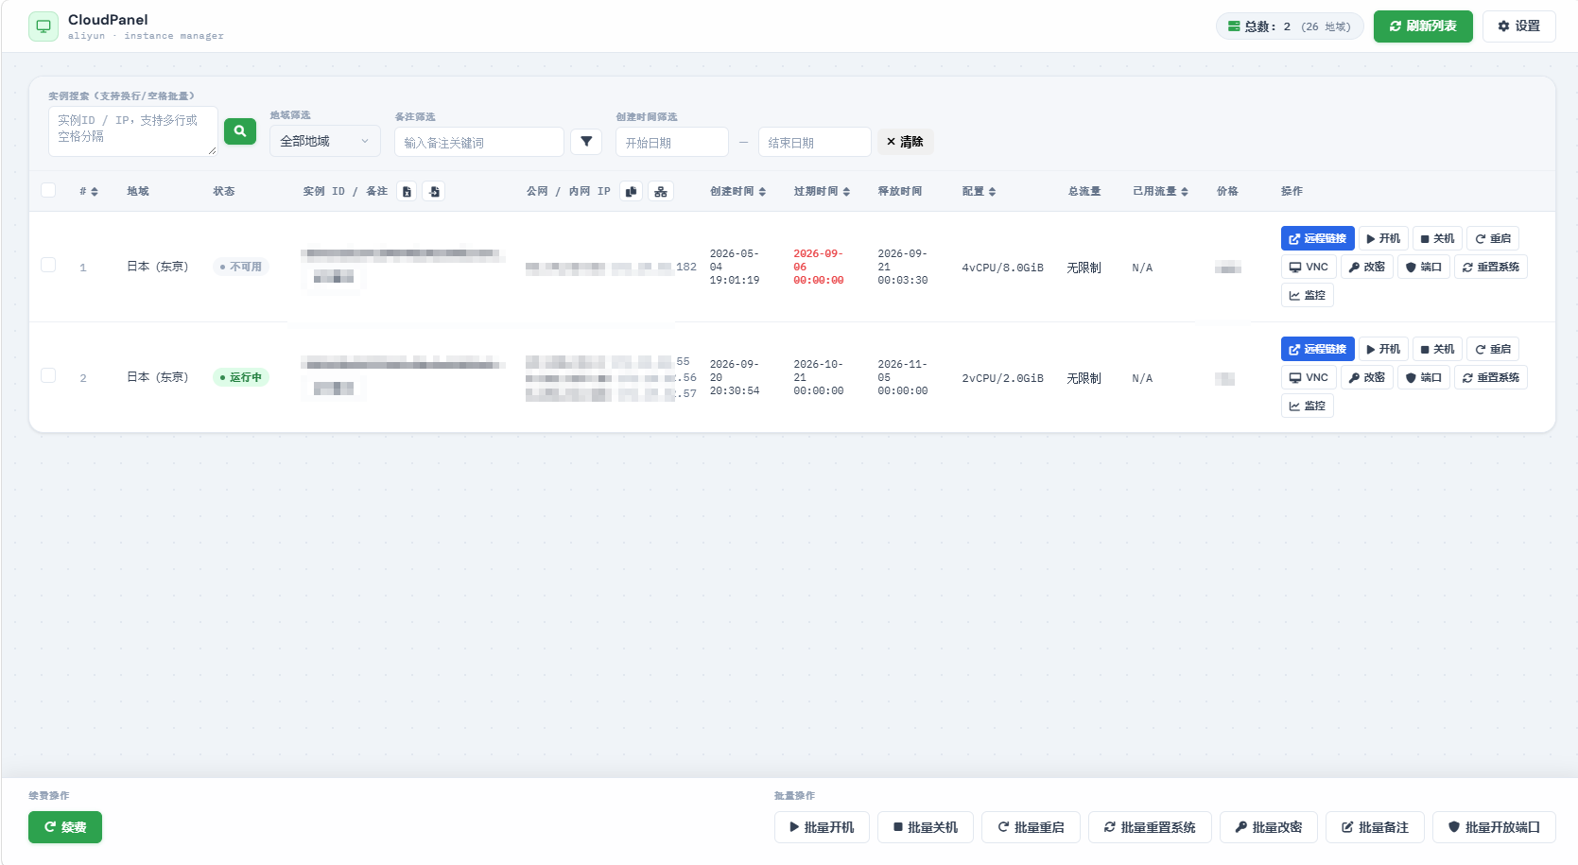Viewport: 1578px width, 865px height.
Task: Tick the checkbox for row 2 instance
Action: point(48,375)
